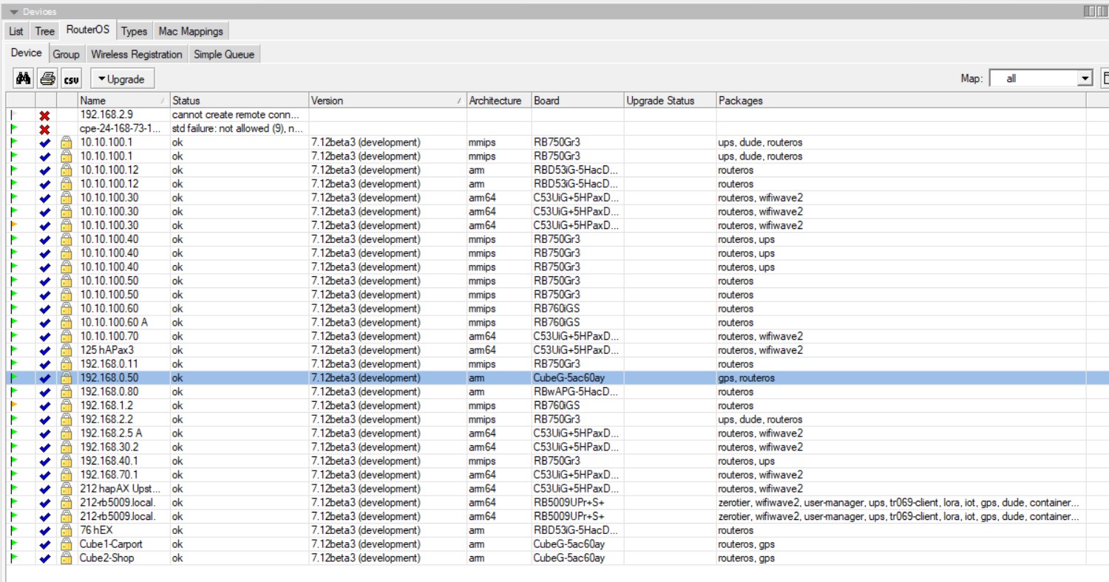This screenshot has height=582, width=1109.
Task: Click lock icon on 192.168.0.11 row
Action: pyautogui.click(x=67, y=364)
